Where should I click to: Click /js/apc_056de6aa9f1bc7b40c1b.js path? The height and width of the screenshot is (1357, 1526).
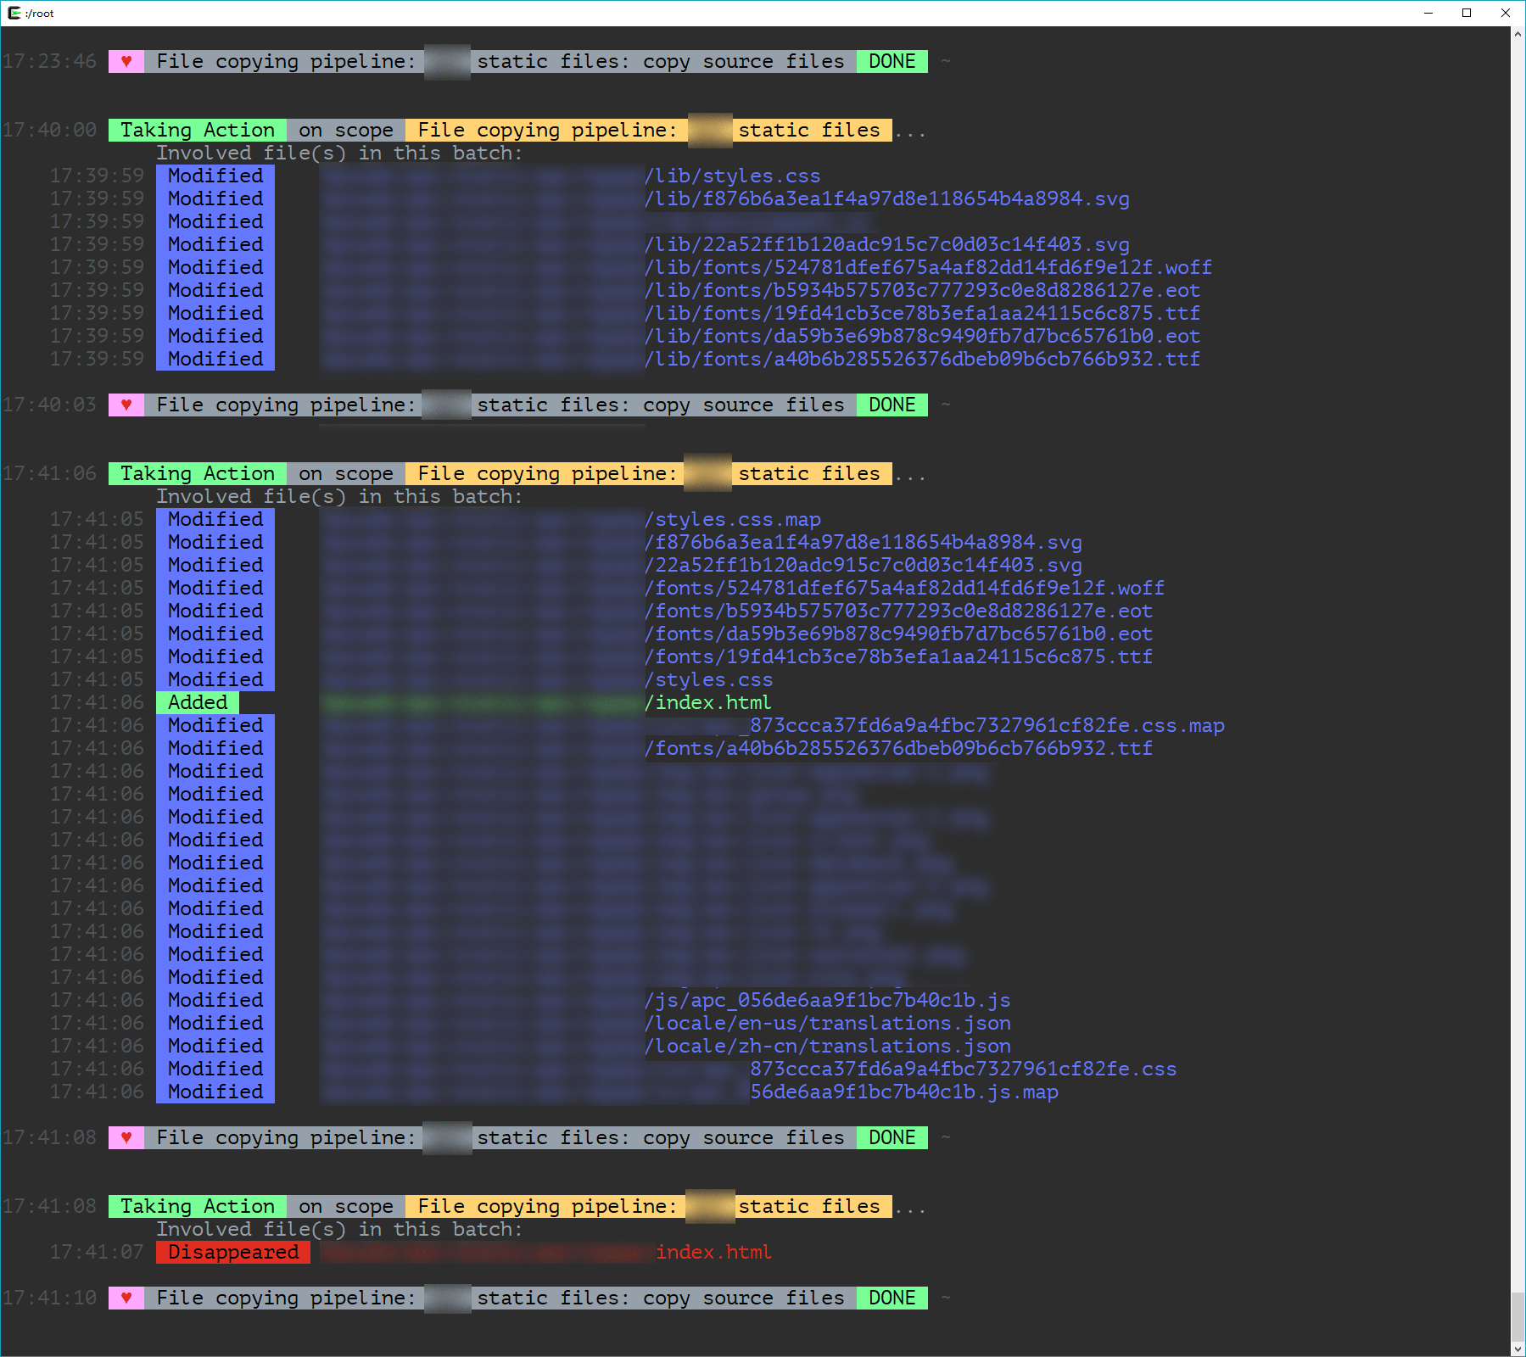tap(827, 1000)
